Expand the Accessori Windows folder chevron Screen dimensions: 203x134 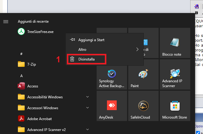pyautogui.click(x=88, y=108)
